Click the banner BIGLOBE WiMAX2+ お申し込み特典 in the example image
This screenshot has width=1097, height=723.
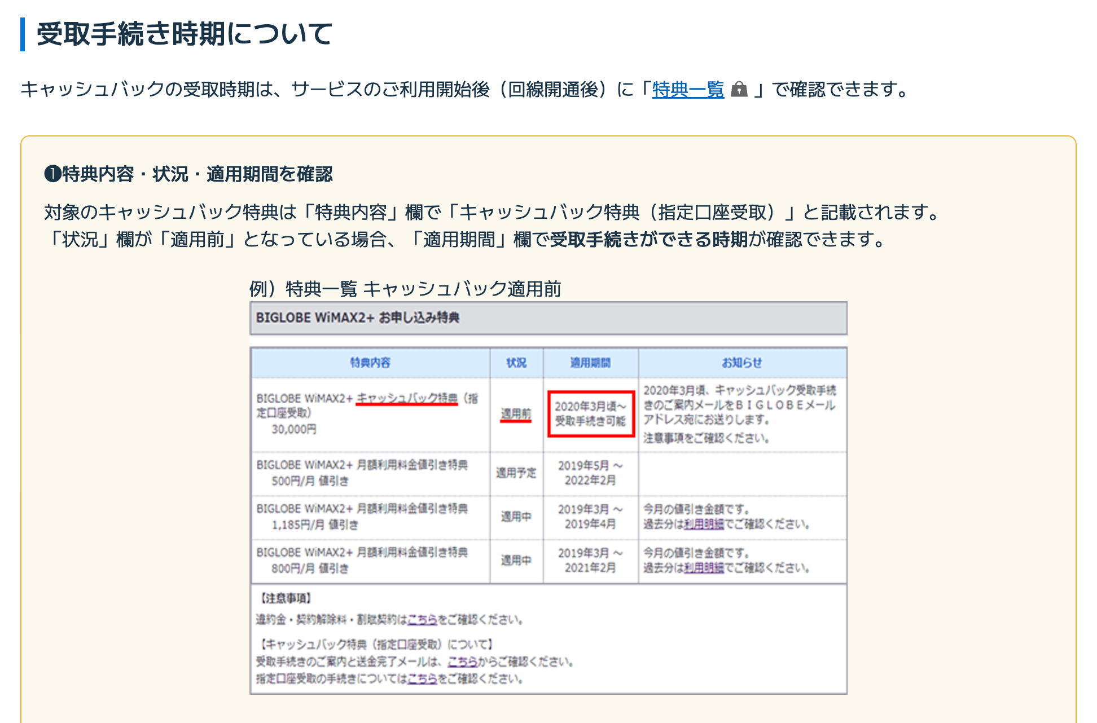[548, 318]
